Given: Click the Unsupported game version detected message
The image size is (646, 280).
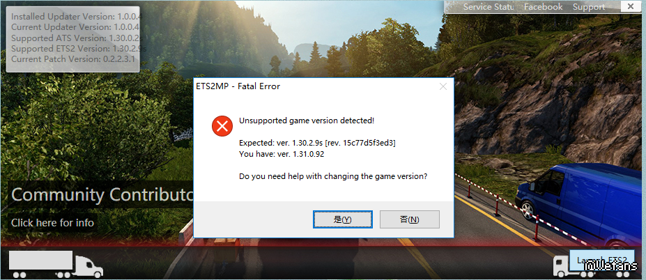Looking at the screenshot, I should pyautogui.click(x=307, y=120).
